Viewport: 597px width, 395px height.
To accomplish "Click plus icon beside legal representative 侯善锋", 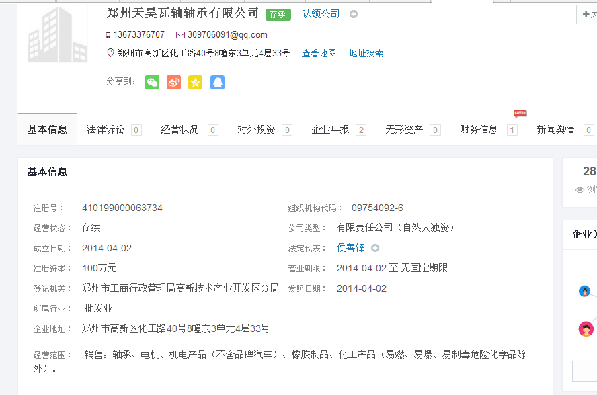I will click(375, 248).
